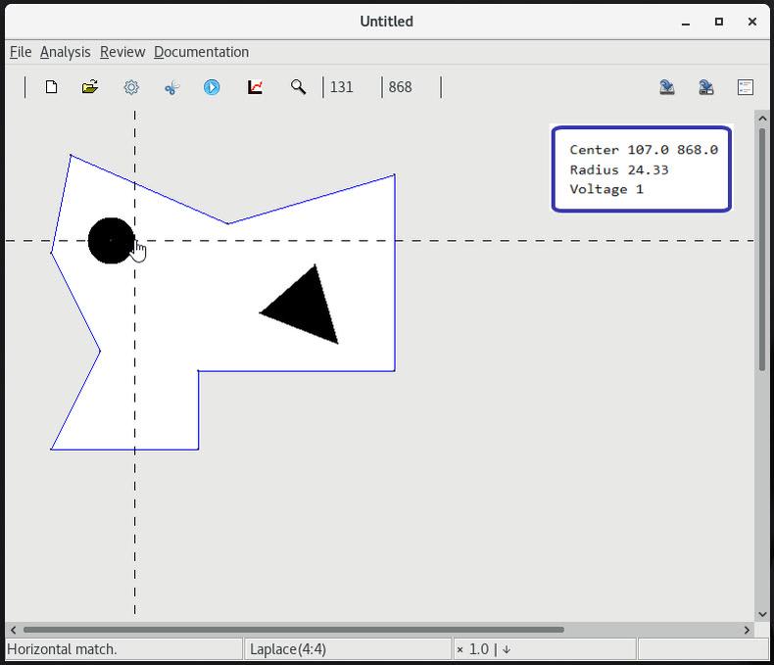Viewport: 774px width, 665px height.
Task: Open the Documentation menu
Action: tap(201, 52)
